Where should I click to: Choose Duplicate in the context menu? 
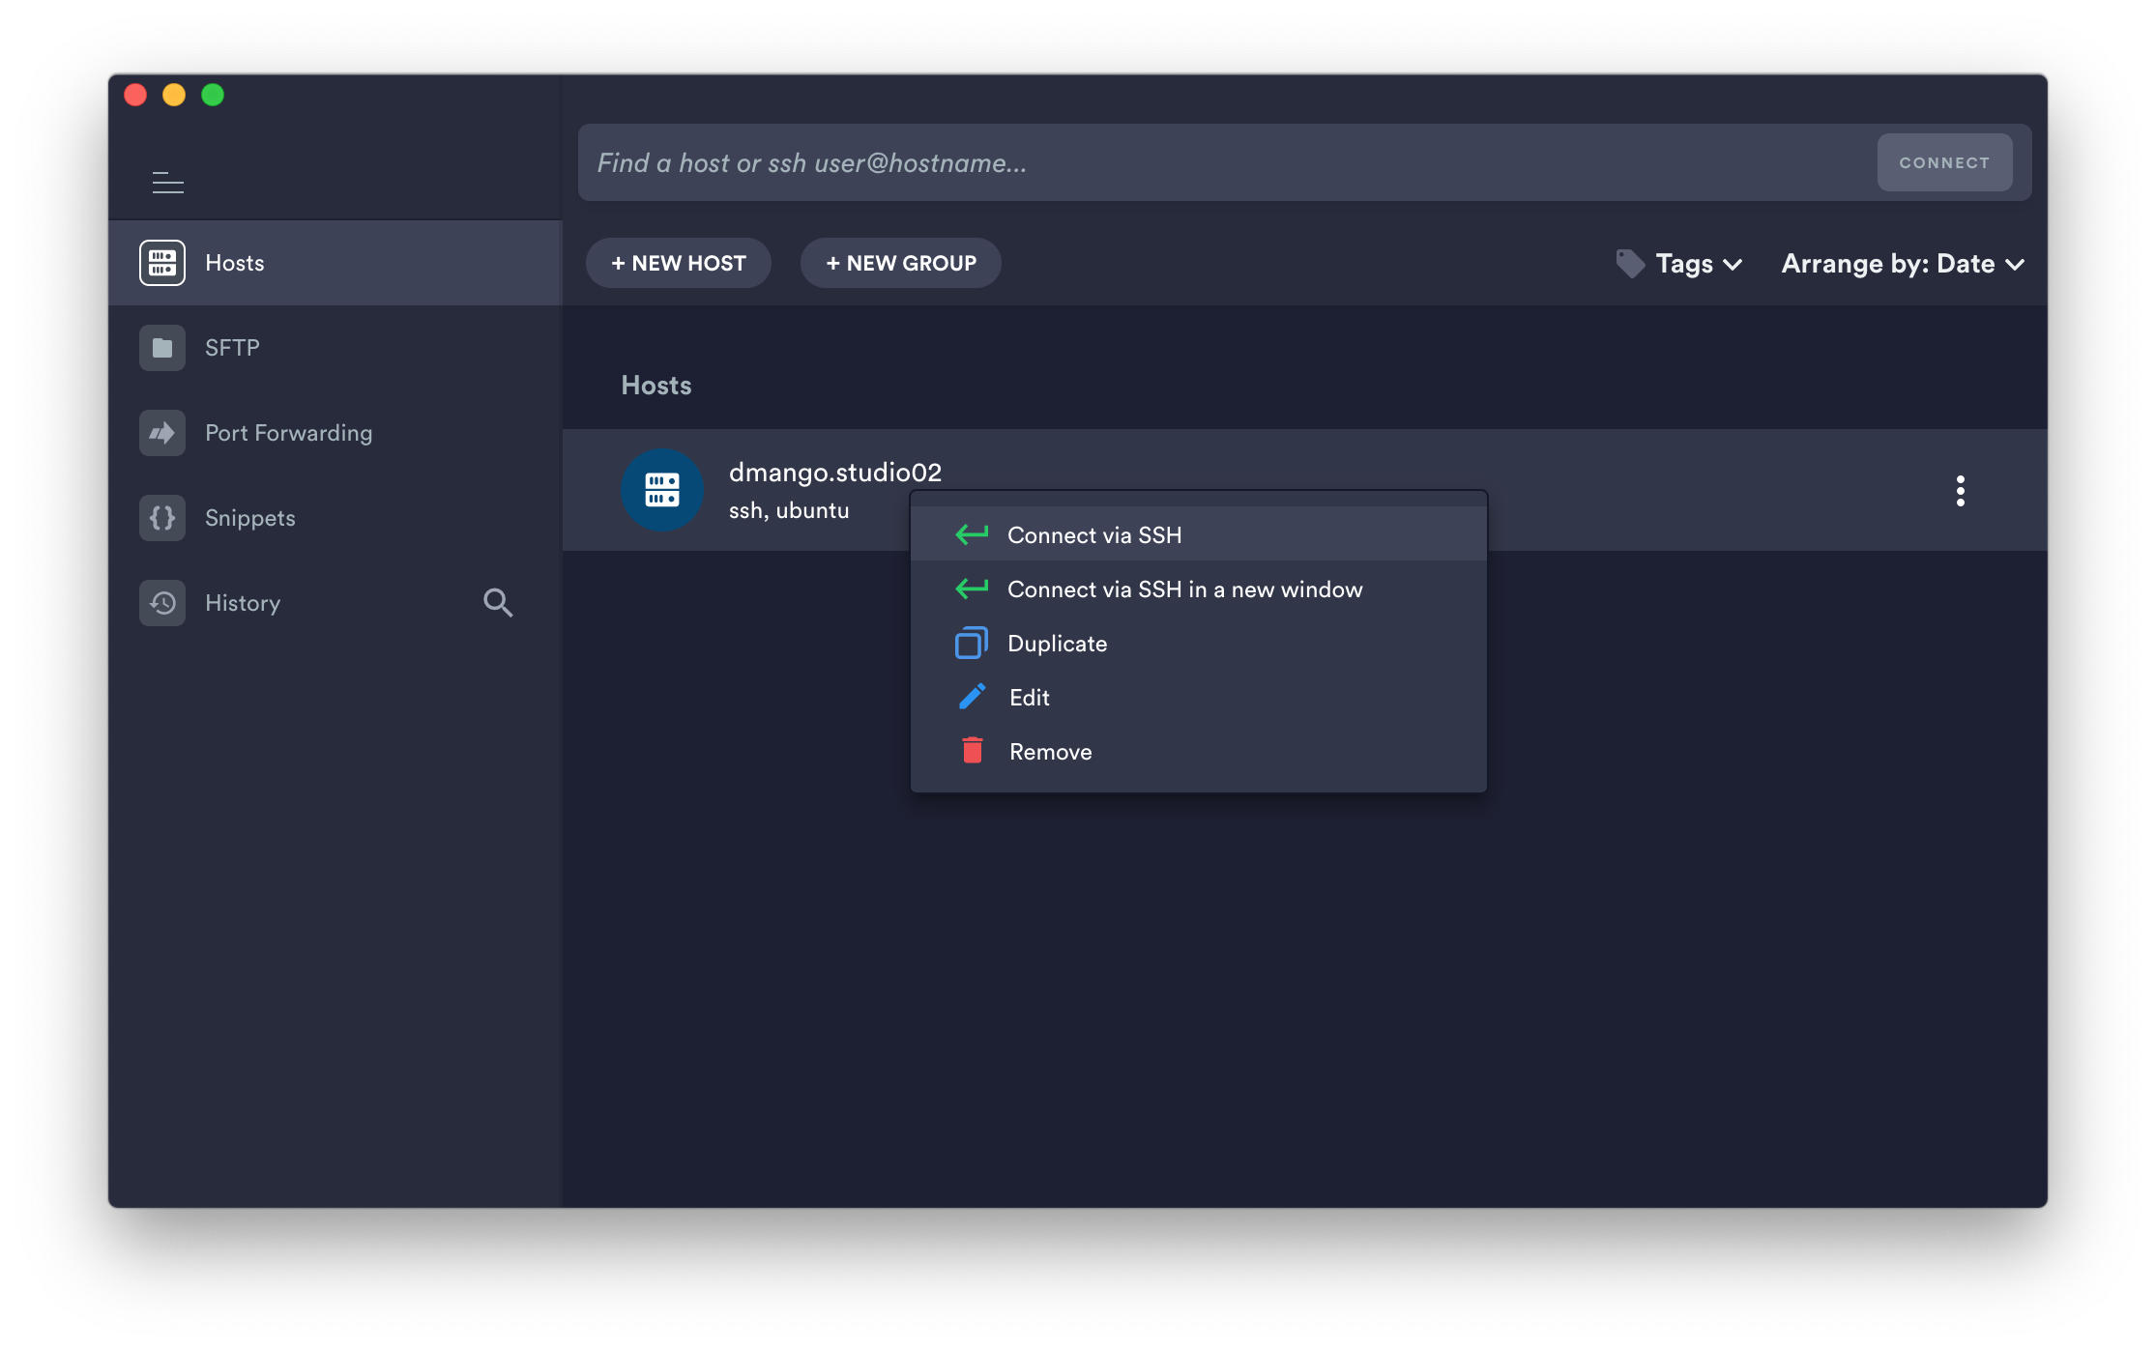coord(1057,644)
